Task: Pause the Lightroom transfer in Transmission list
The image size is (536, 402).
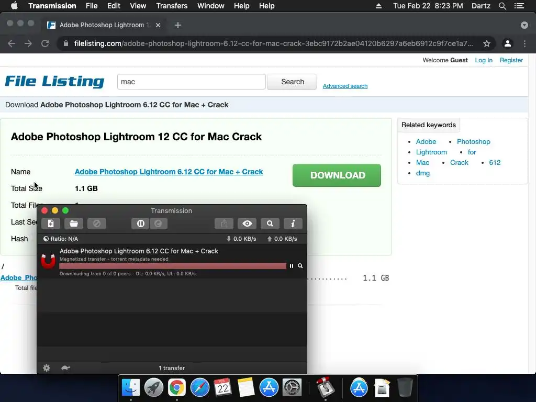Action: (x=291, y=266)
